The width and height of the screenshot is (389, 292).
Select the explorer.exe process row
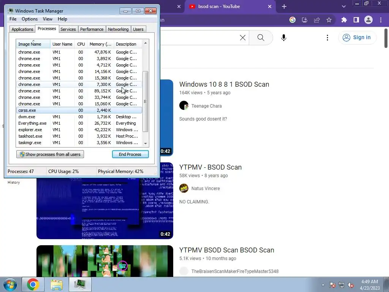click(x=79, y=130)
